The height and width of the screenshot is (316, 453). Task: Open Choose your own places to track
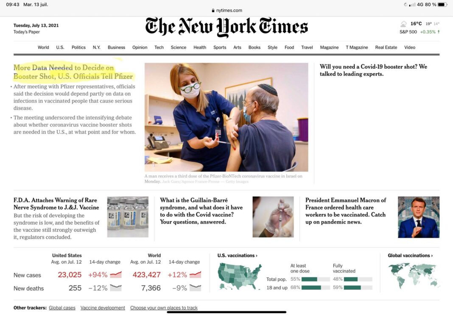(x=164, y=308)
